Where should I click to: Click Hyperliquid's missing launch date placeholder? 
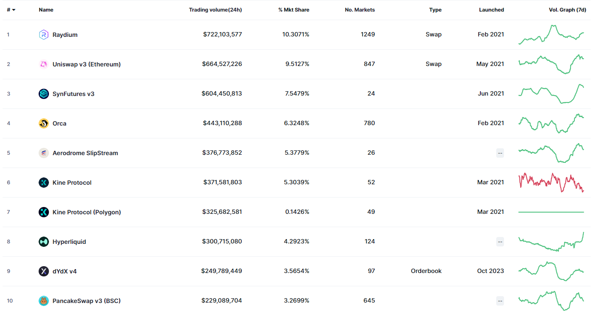coord(500,242)
